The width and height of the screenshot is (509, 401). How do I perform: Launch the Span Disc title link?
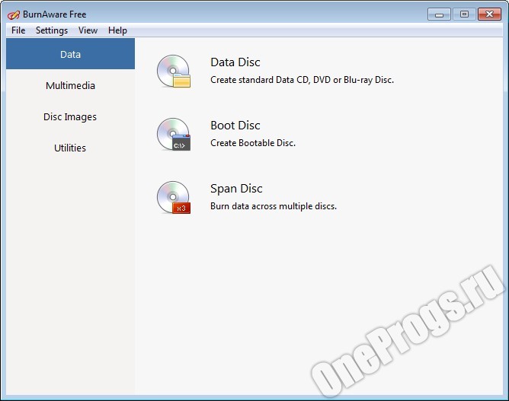[236, 189]
